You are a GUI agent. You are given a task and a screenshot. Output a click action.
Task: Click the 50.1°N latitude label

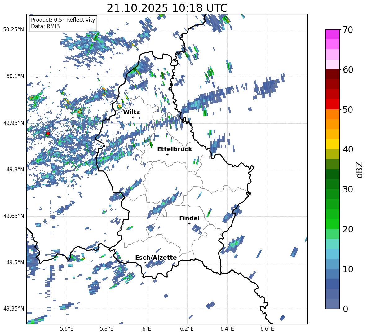(x=15, y=77)
